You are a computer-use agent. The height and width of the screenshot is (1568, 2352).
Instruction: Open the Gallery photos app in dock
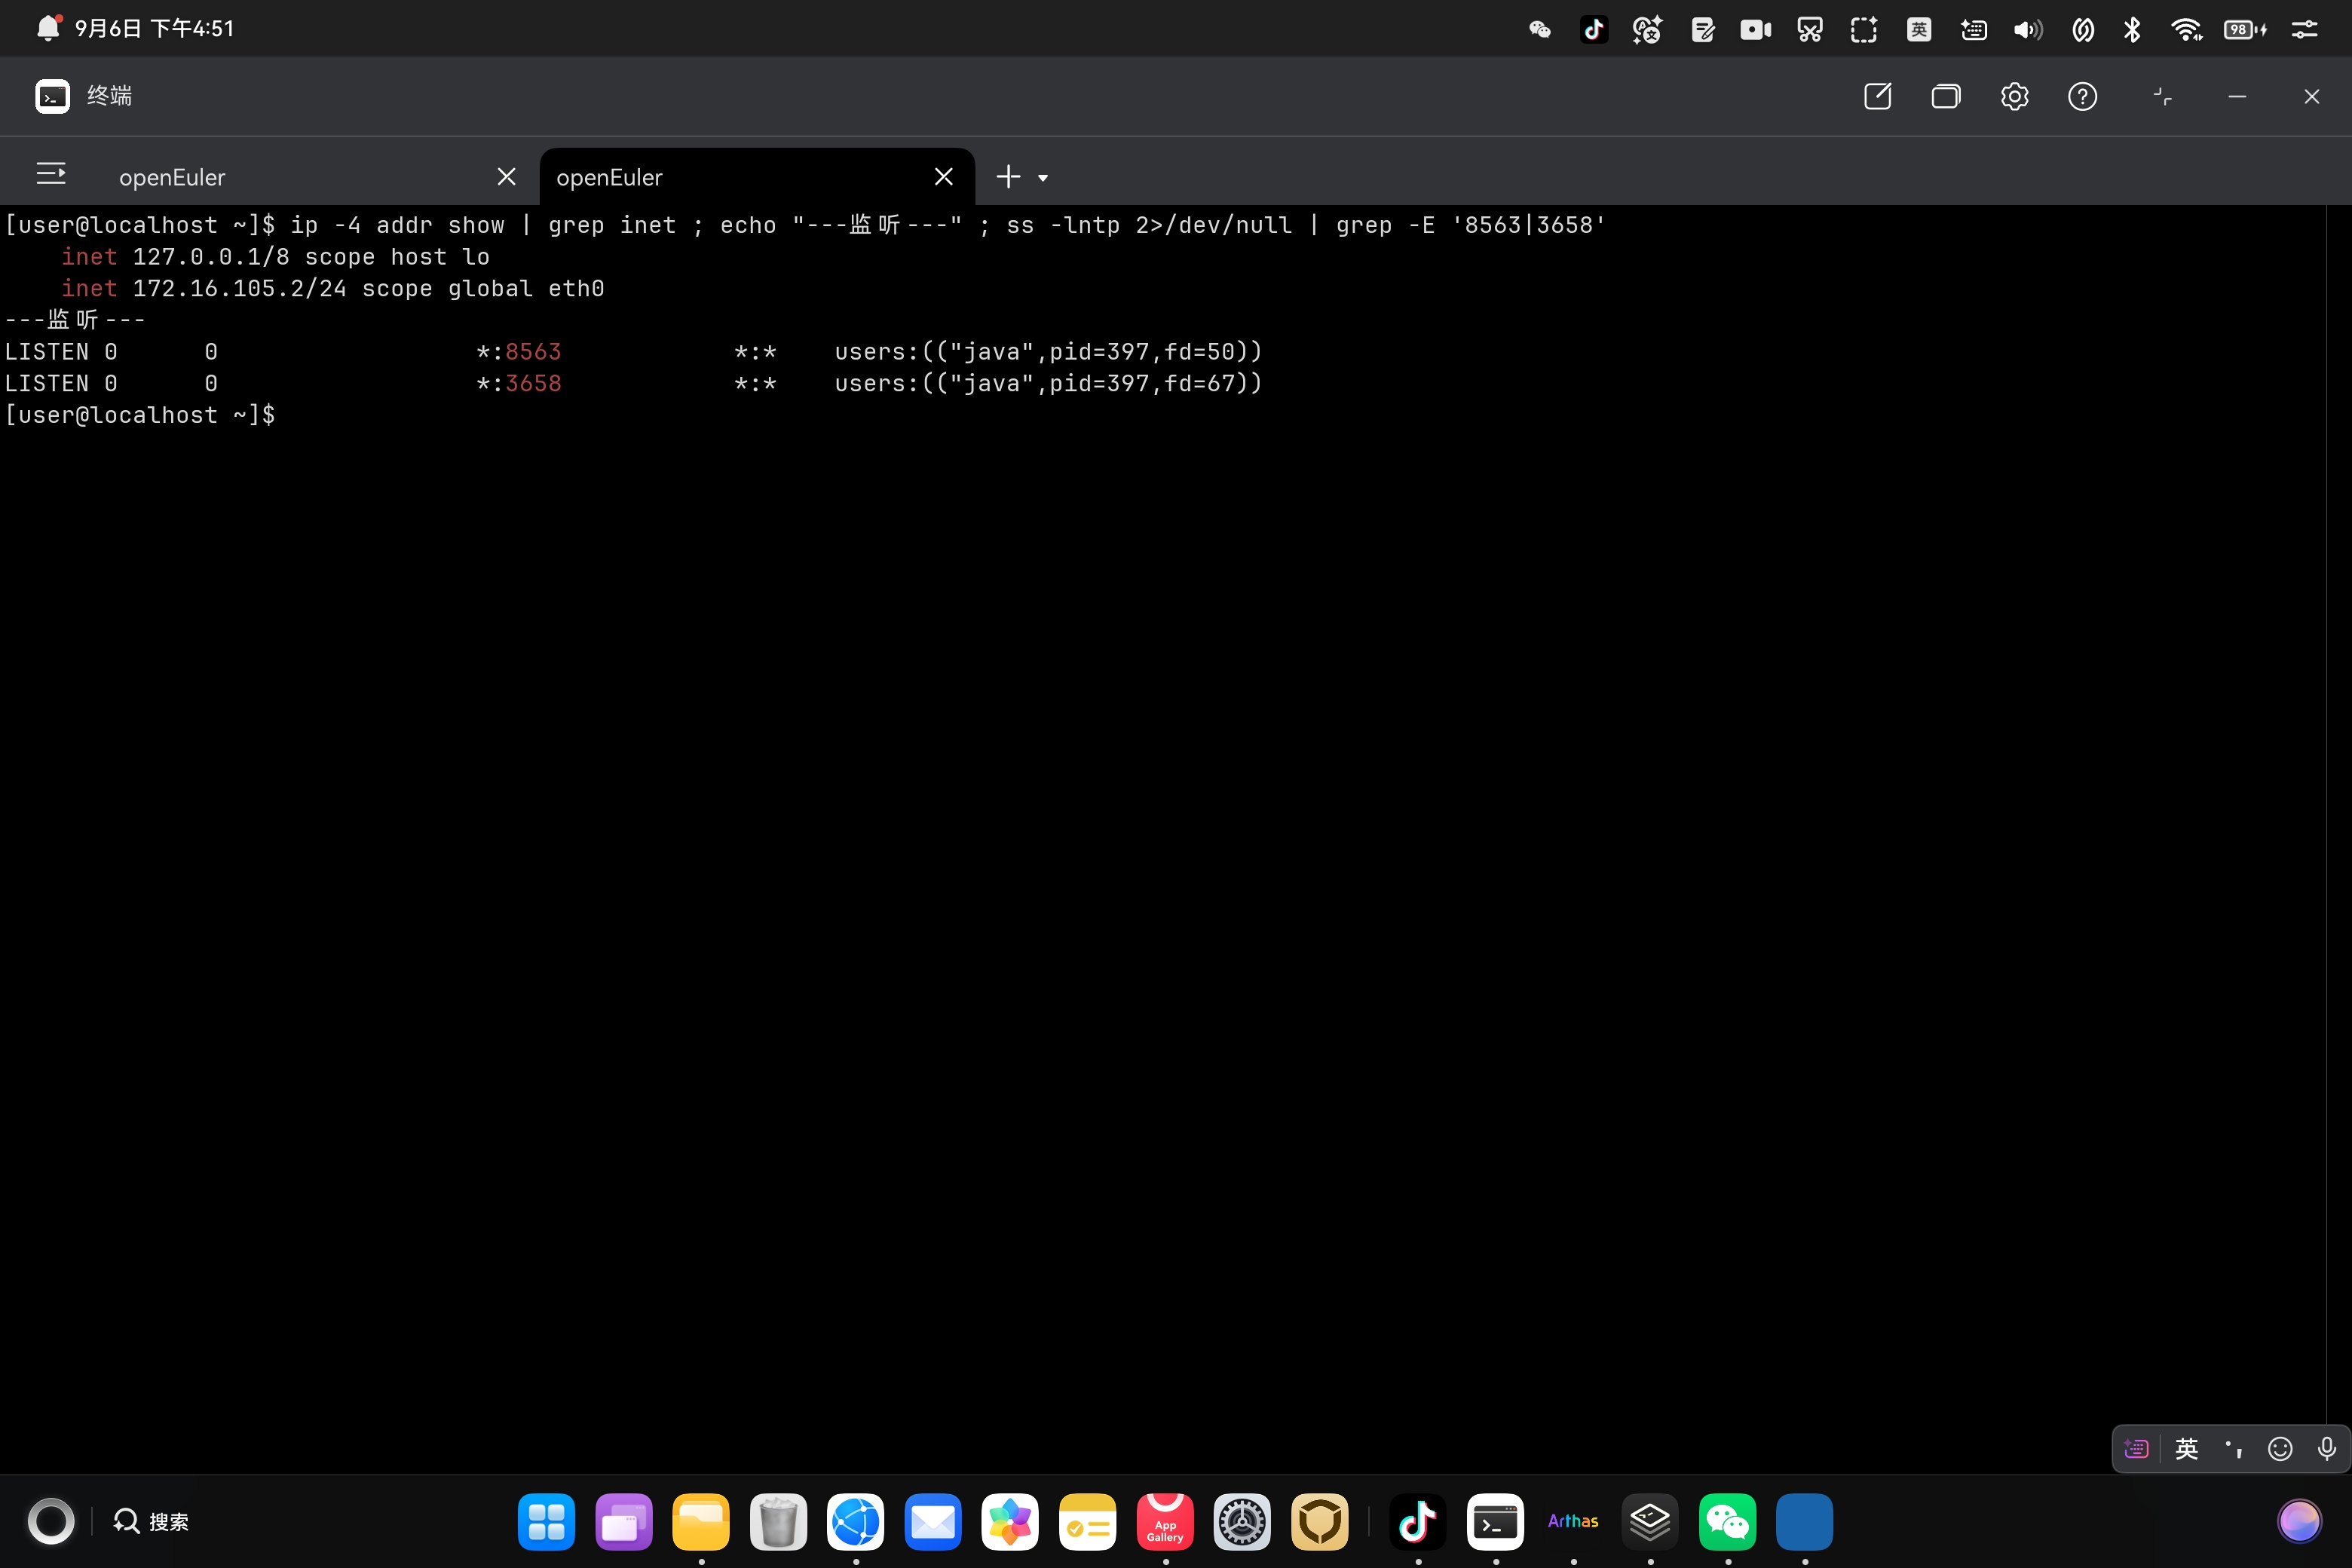tap(1010, 1521)
